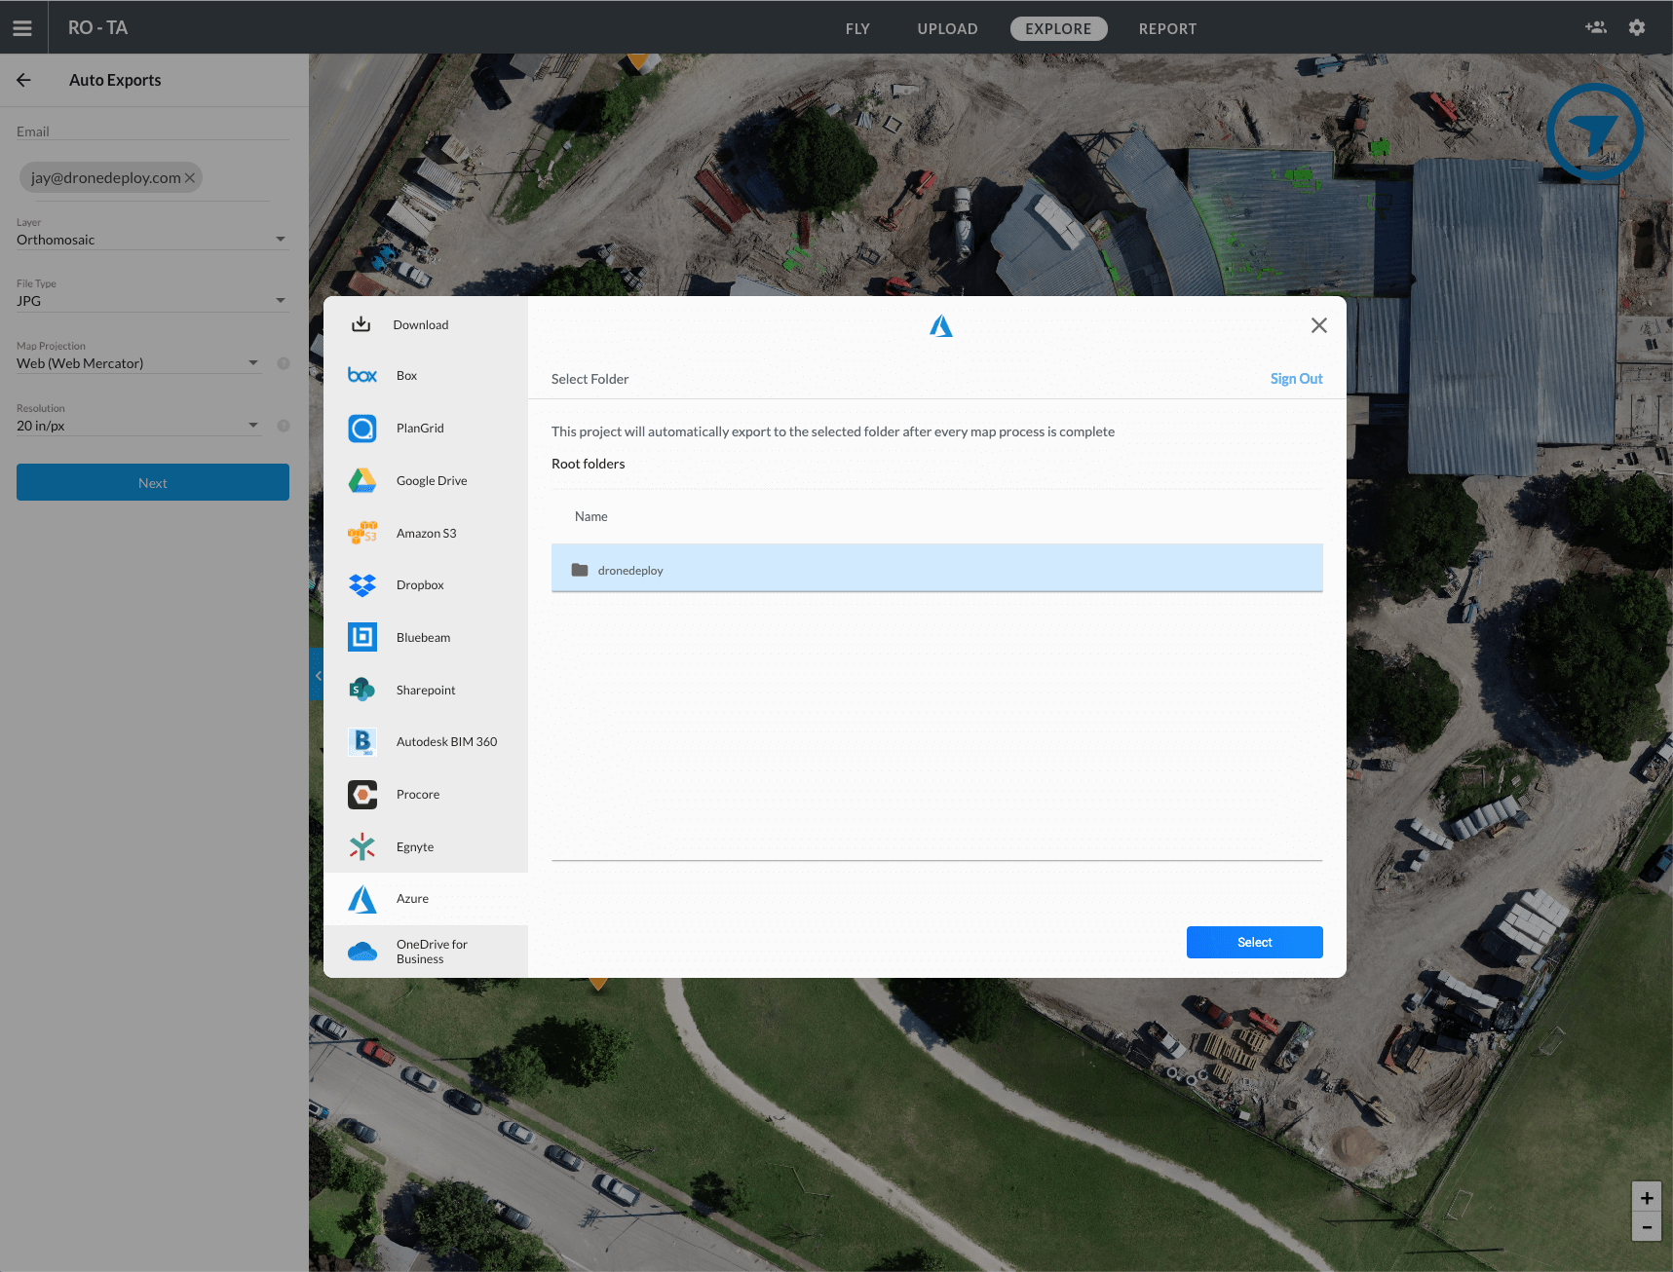Switch to the REPORT tab
This screenshot has height=1272, width=1673.
click(1167, 28)
